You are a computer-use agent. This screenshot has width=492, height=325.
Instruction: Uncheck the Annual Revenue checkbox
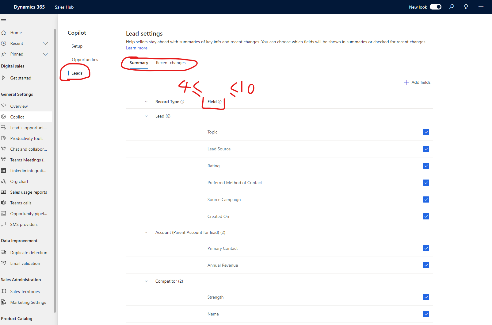pos(426,265)
